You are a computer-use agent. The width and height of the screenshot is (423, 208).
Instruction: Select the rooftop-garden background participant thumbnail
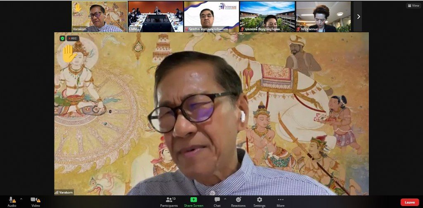coord(267,17)
